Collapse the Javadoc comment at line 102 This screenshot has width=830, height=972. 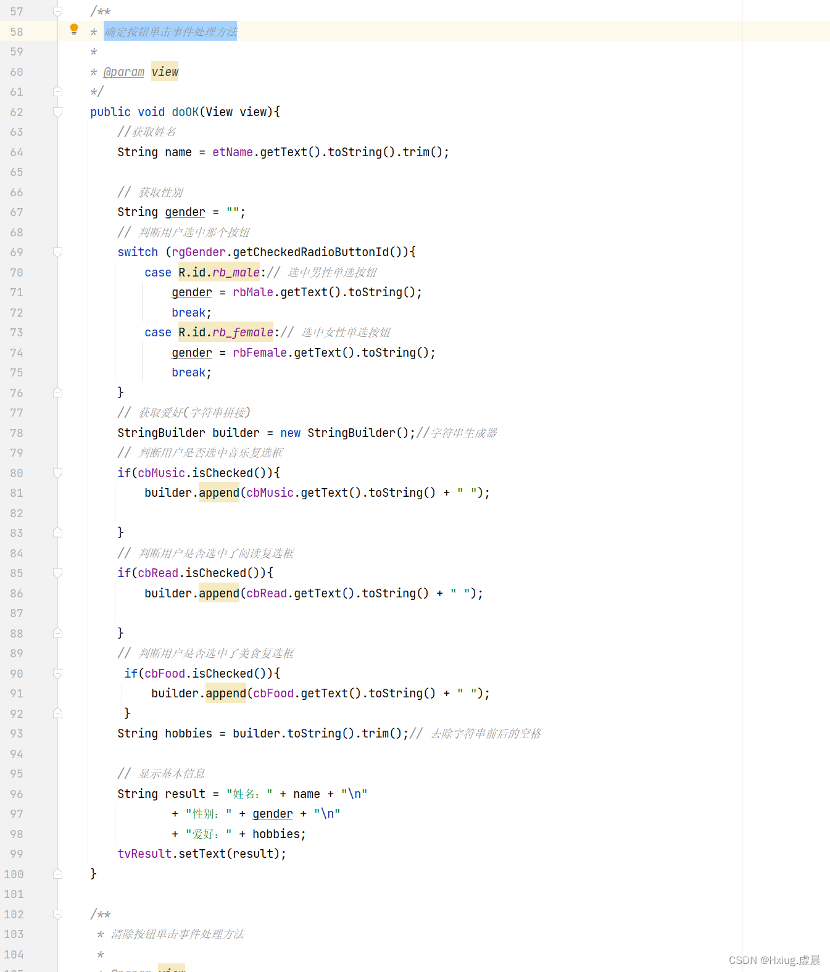click(x=57, y=914)
